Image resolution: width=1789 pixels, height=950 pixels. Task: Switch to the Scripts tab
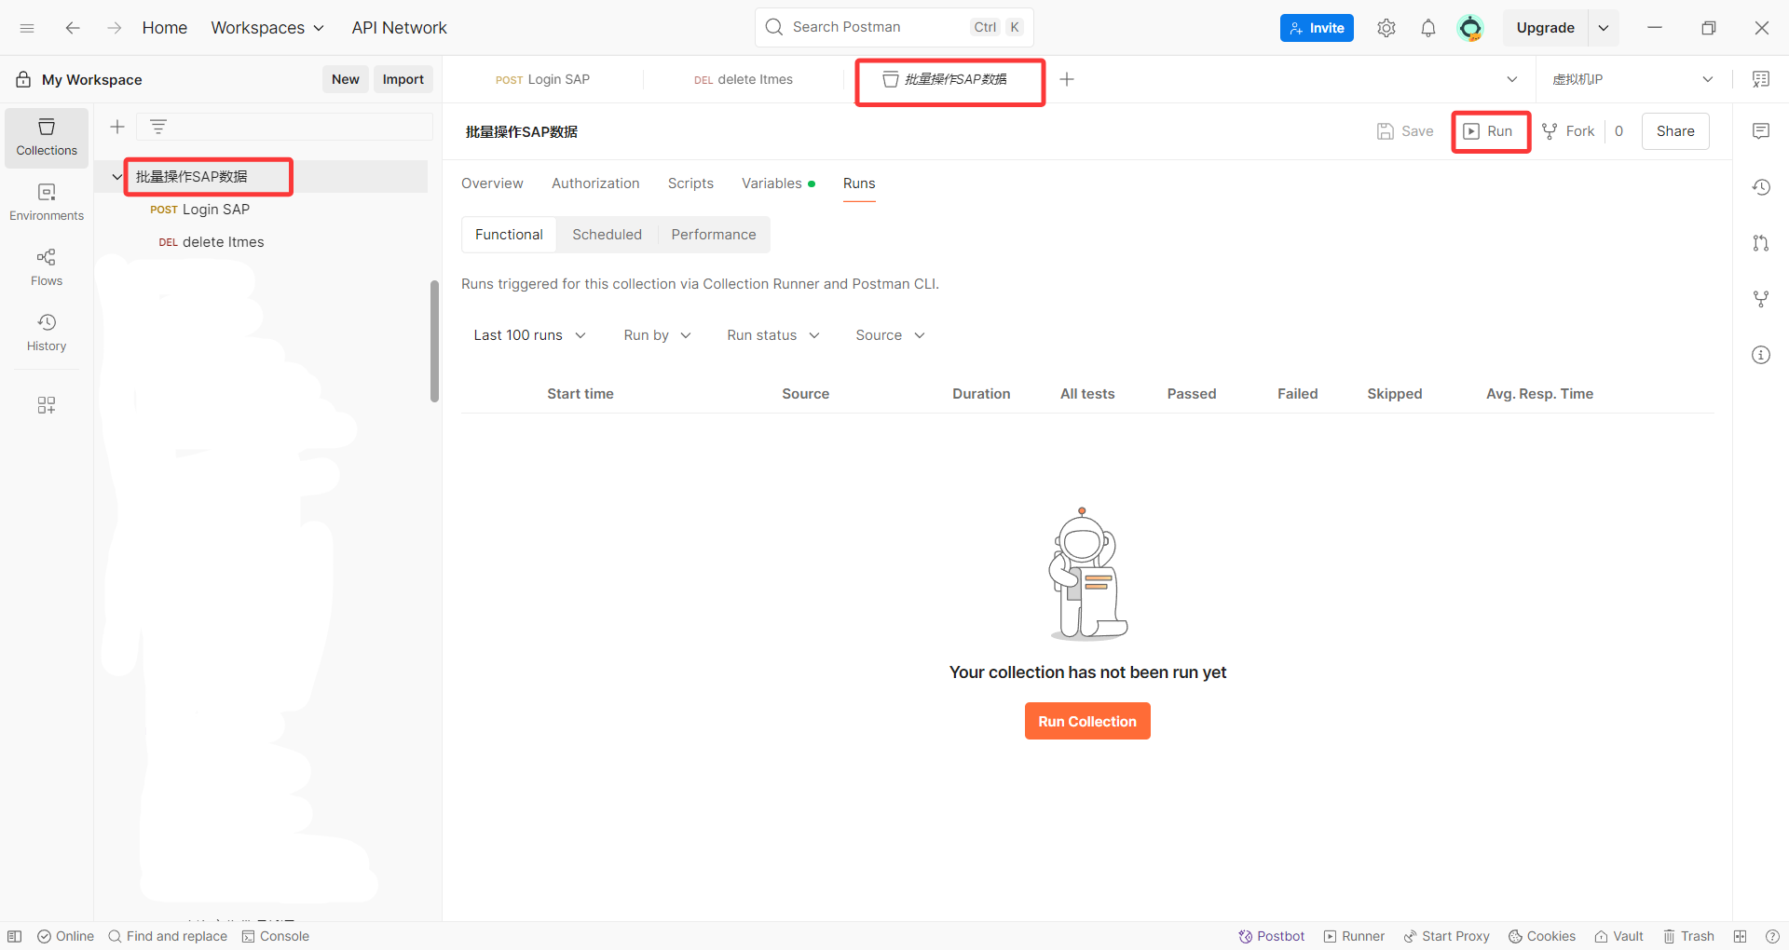[x=690, y=183]
